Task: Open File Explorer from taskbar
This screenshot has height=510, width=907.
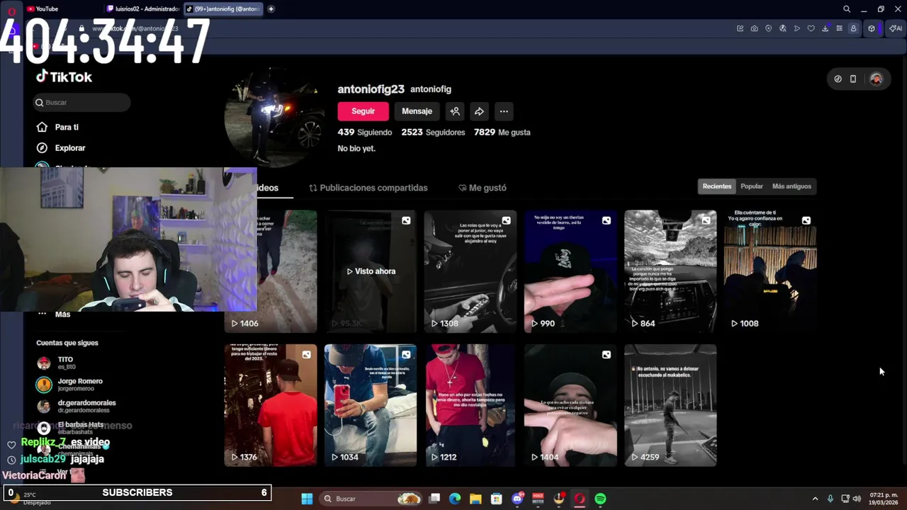Action: (x=475, y=499)
